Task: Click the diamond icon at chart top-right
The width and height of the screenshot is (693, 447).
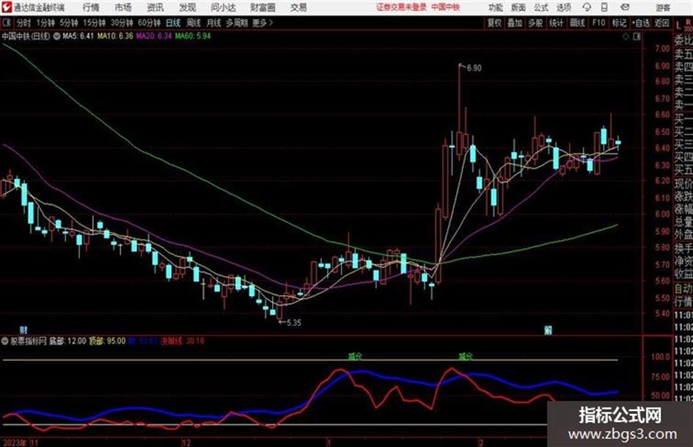Action: point(626,37)
